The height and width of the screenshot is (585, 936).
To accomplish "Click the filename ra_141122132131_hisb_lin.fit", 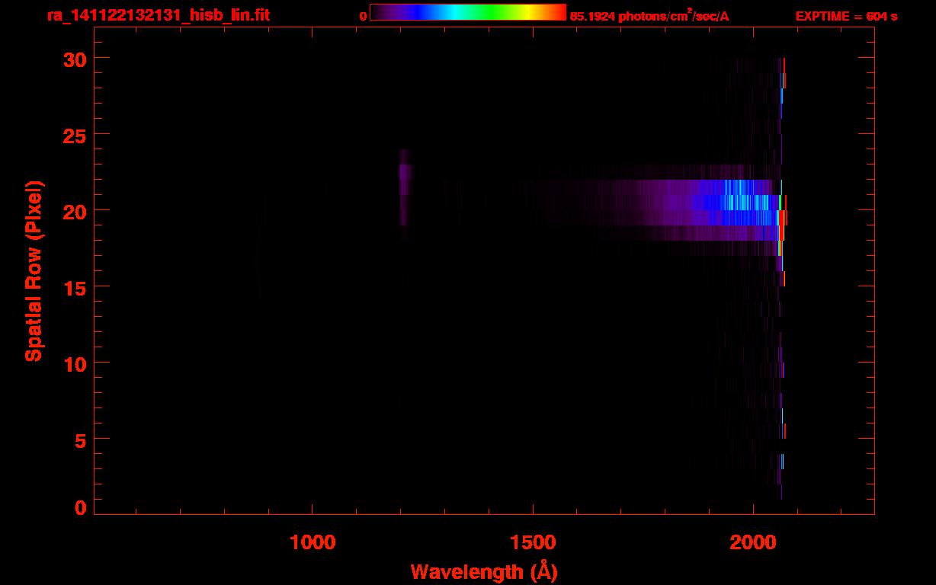I will coord(159,15).
